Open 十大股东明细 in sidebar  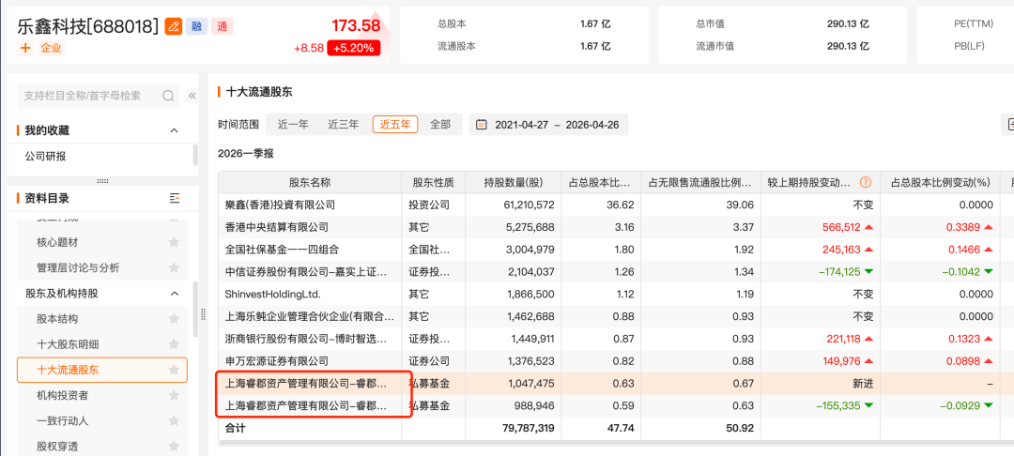coord(68,344)
